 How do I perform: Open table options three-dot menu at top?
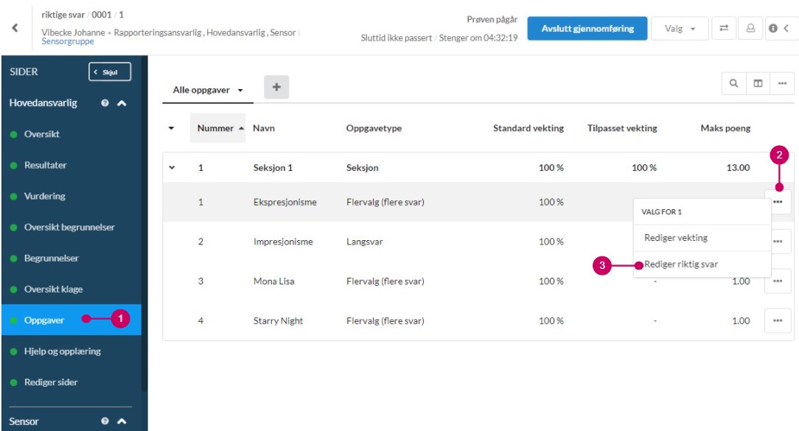click(782, 83)
